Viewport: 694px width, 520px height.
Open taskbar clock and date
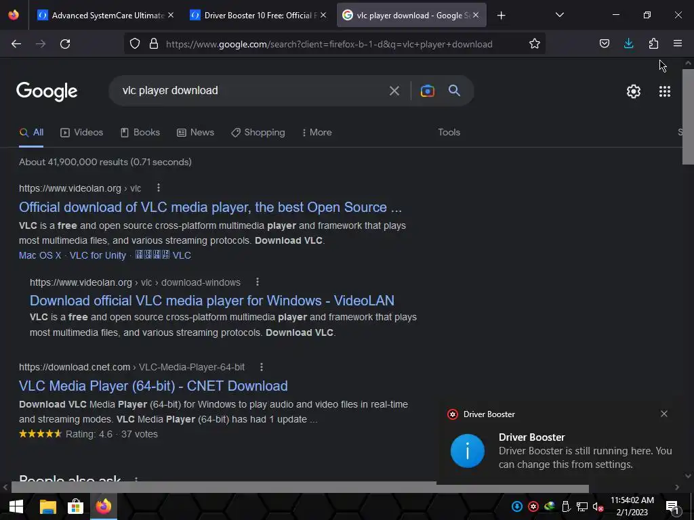[x=632, y=506]
